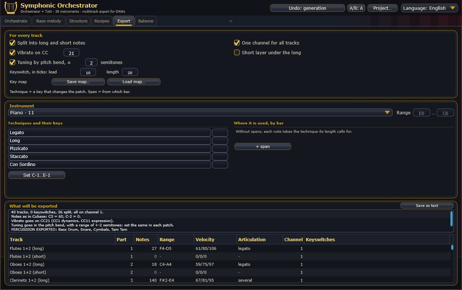462x290 pixels.
Task: Sort the table by Track column header
Action: point(61,239)
